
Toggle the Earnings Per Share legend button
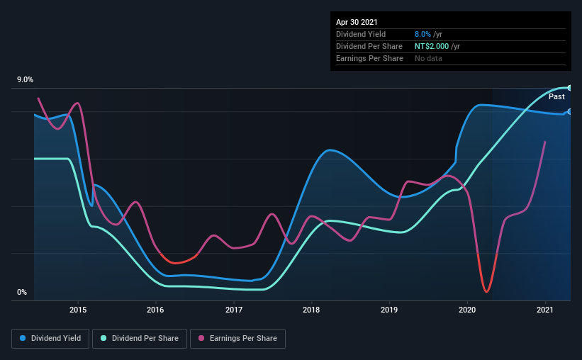(x=237, y=339)
